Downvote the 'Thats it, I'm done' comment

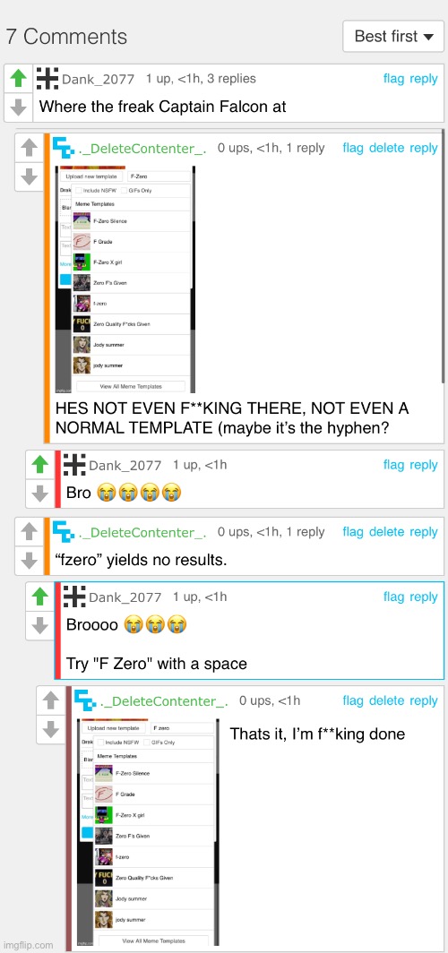(51, 729)
